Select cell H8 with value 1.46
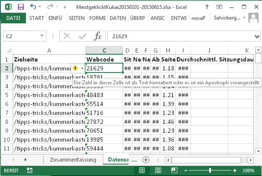The width and height of the screenshot is (262, 176). (x=168, y=122)
